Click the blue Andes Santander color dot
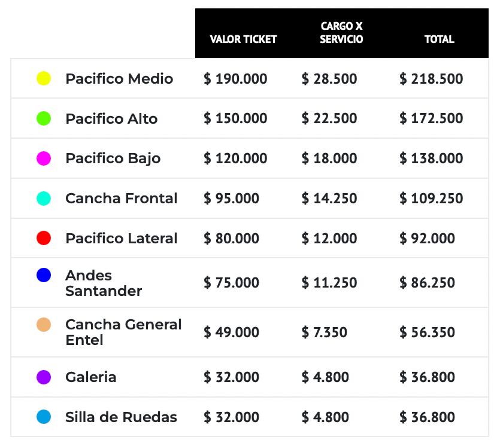Screen dimensions: 497x446 [x=44, y=275]
